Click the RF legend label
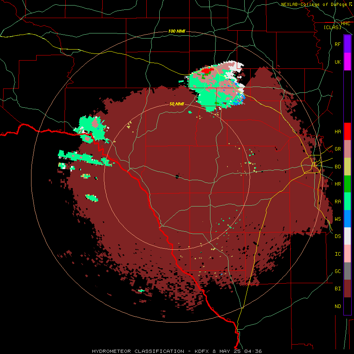354x354 pixels. 338,44
